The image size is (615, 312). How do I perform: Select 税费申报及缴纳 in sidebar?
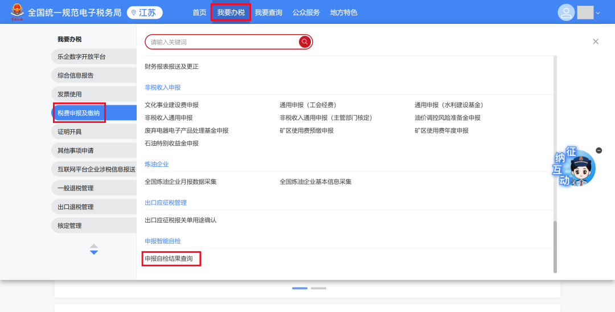79,113
